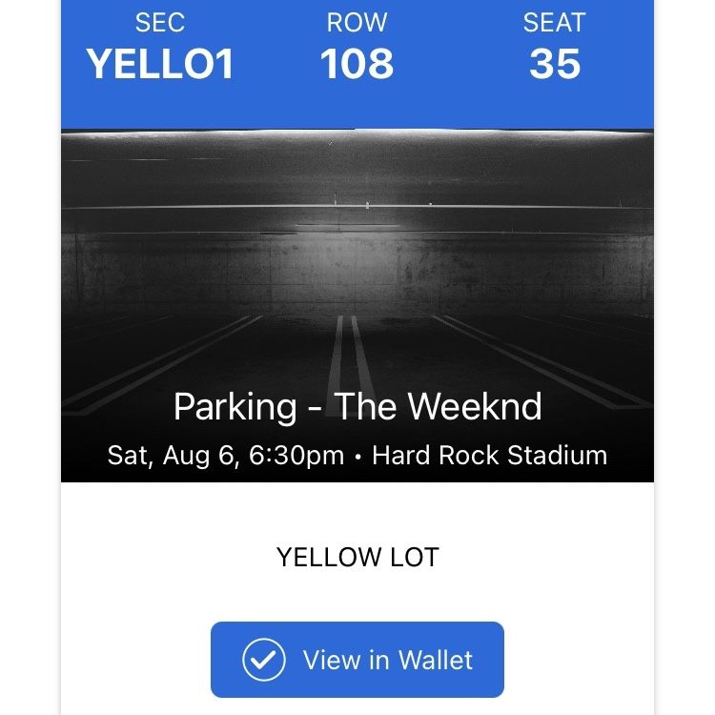Click the word Wallet on the button

click(x=436, y=660)
